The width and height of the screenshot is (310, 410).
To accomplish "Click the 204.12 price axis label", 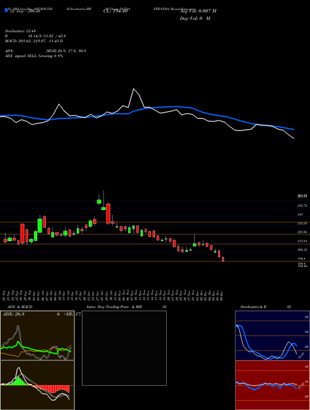I will [x=302, y=250].
